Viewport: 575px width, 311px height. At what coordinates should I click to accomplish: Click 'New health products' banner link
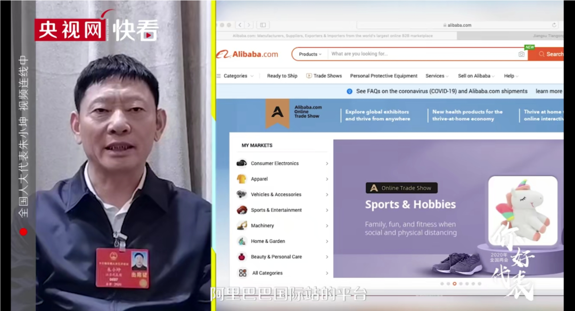pyautogui.click(x=467, y=115)
